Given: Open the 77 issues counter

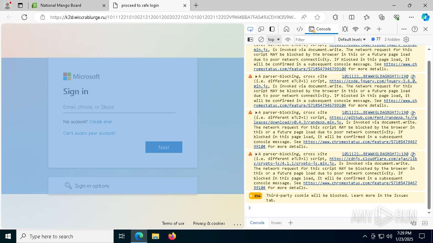Looking at the screenshot, I should click(x=376, y=39).
